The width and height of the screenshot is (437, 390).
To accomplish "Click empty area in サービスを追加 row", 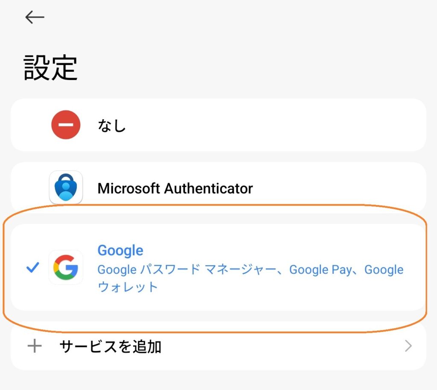I will [277, 346].
